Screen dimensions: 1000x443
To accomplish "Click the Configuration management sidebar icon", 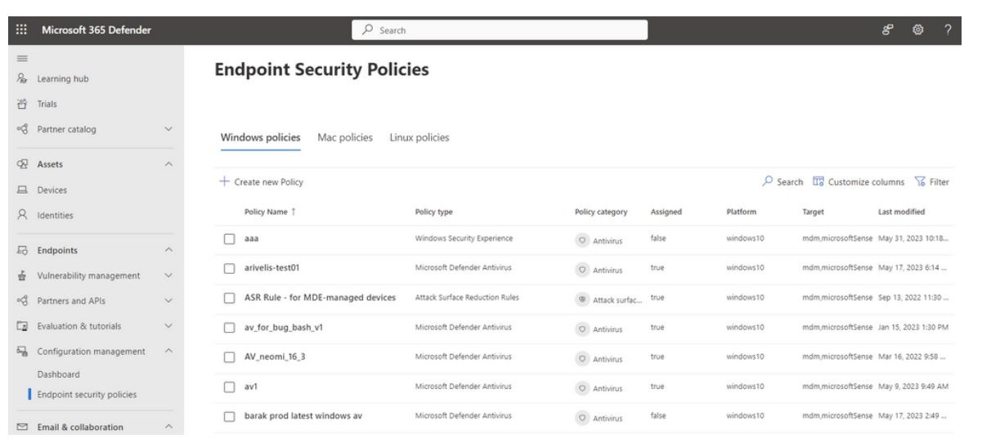I will (x=22, y=351).
